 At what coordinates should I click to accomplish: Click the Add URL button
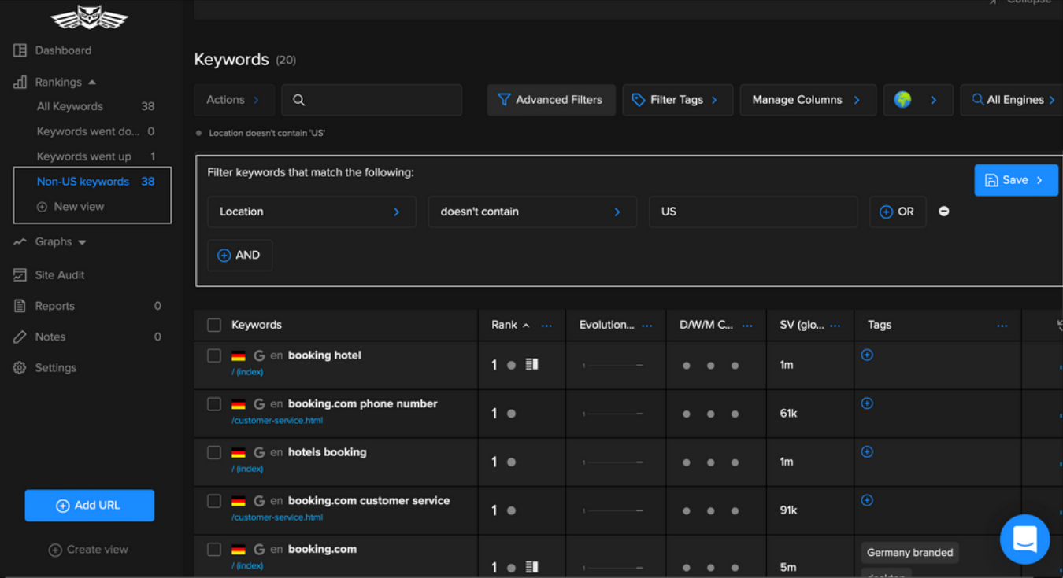click(x=90, y=506)
